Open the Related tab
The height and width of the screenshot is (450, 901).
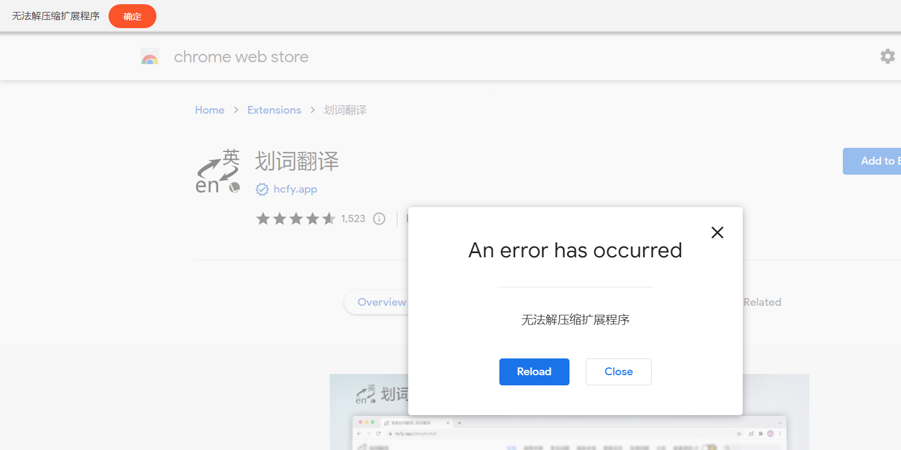click(x=762, y=302)
